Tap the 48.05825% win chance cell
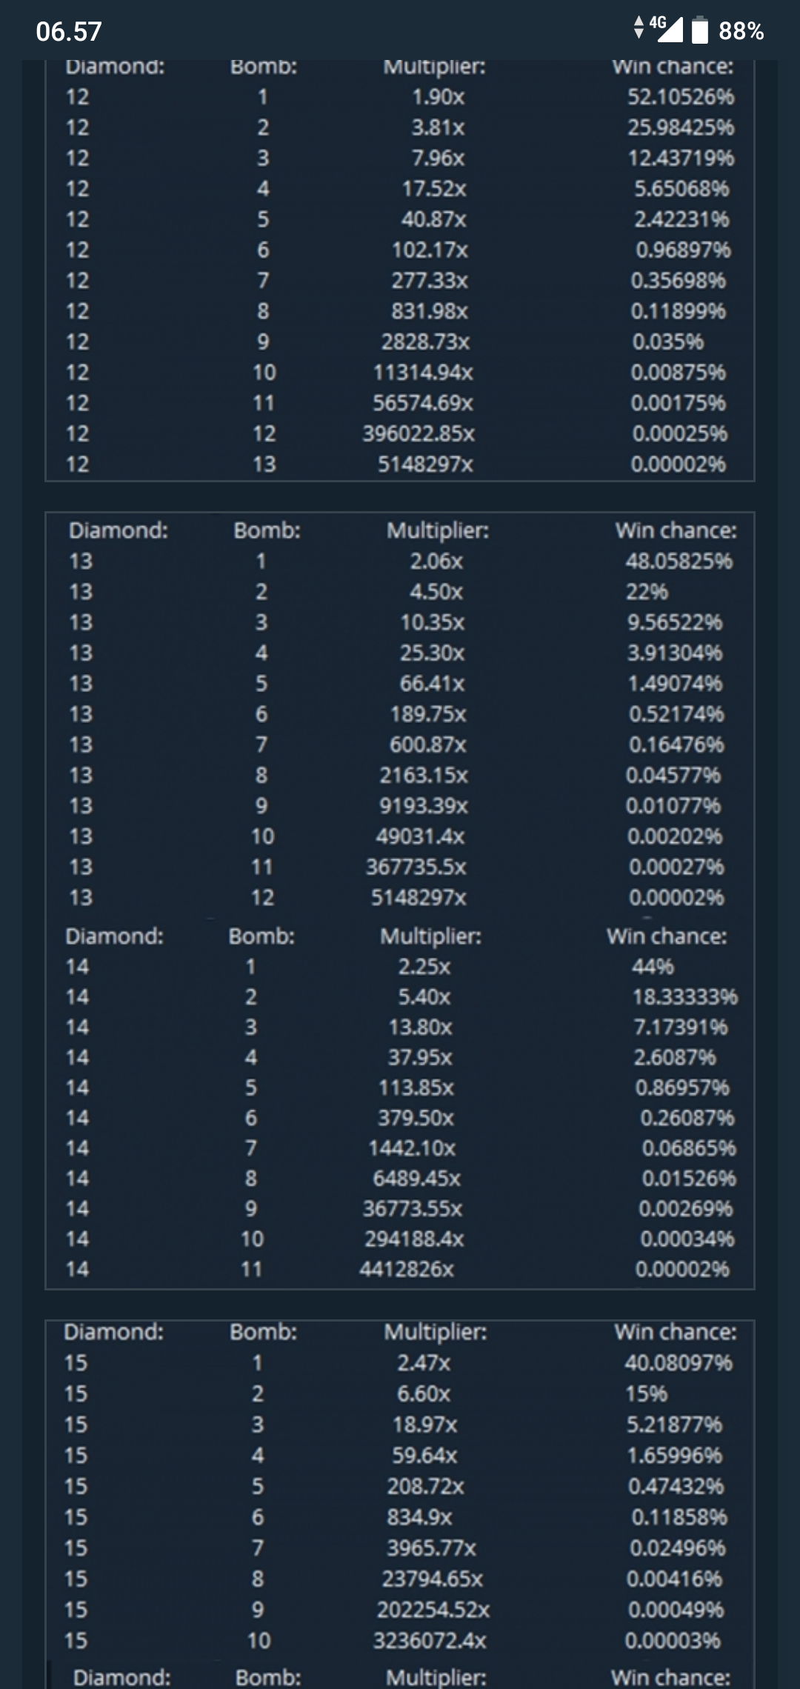Image resolution: width=800 pixels, height=1689 pixels. click(679, 561)
